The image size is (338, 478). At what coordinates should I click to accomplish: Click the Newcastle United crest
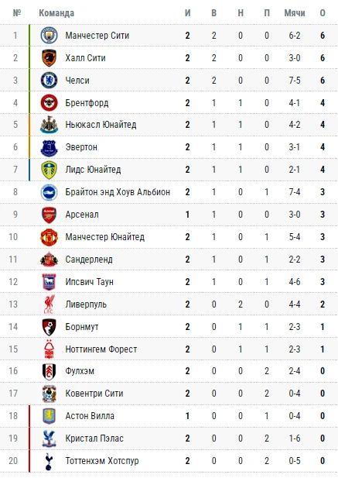(x=49, y=125)
